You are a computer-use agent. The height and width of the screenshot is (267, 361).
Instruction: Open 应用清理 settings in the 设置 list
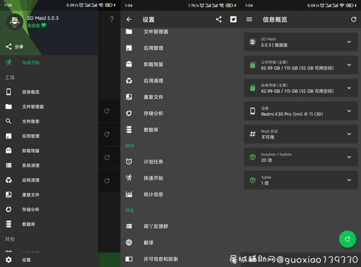(x=180, y=81)
